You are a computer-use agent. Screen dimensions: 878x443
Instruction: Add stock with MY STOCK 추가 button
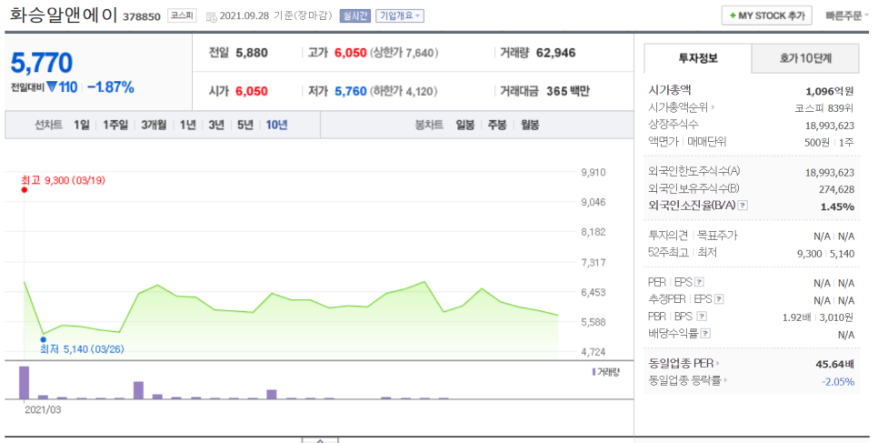(x=766, y=15)
